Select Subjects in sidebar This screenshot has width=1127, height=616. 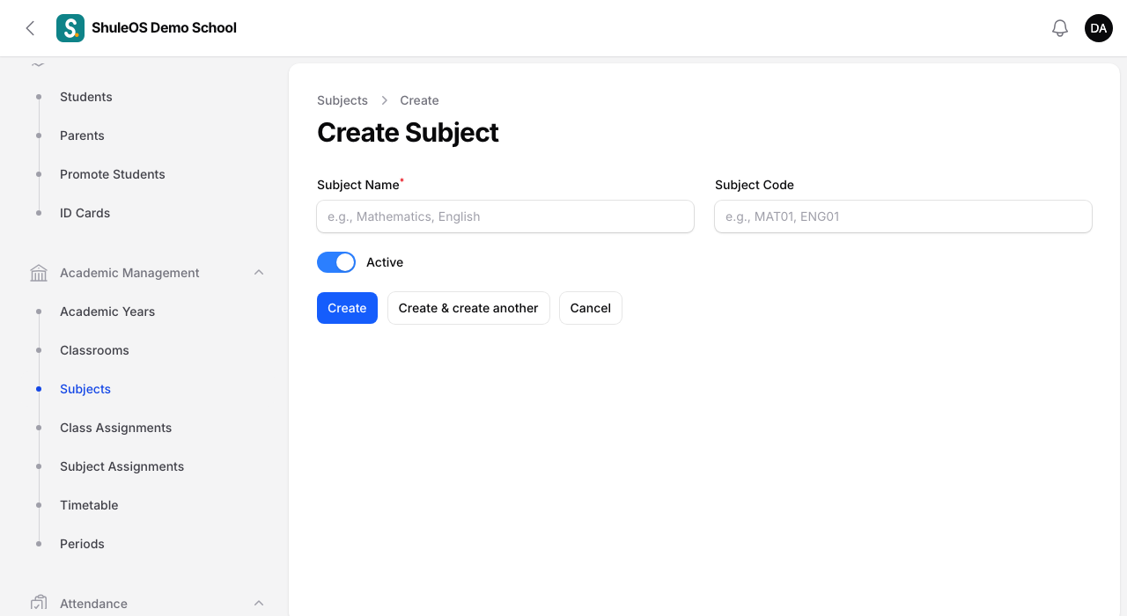point(85,389)
